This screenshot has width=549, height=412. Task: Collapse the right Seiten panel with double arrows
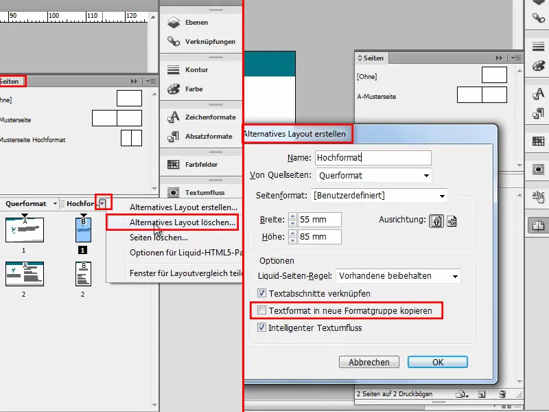(499, 58)
